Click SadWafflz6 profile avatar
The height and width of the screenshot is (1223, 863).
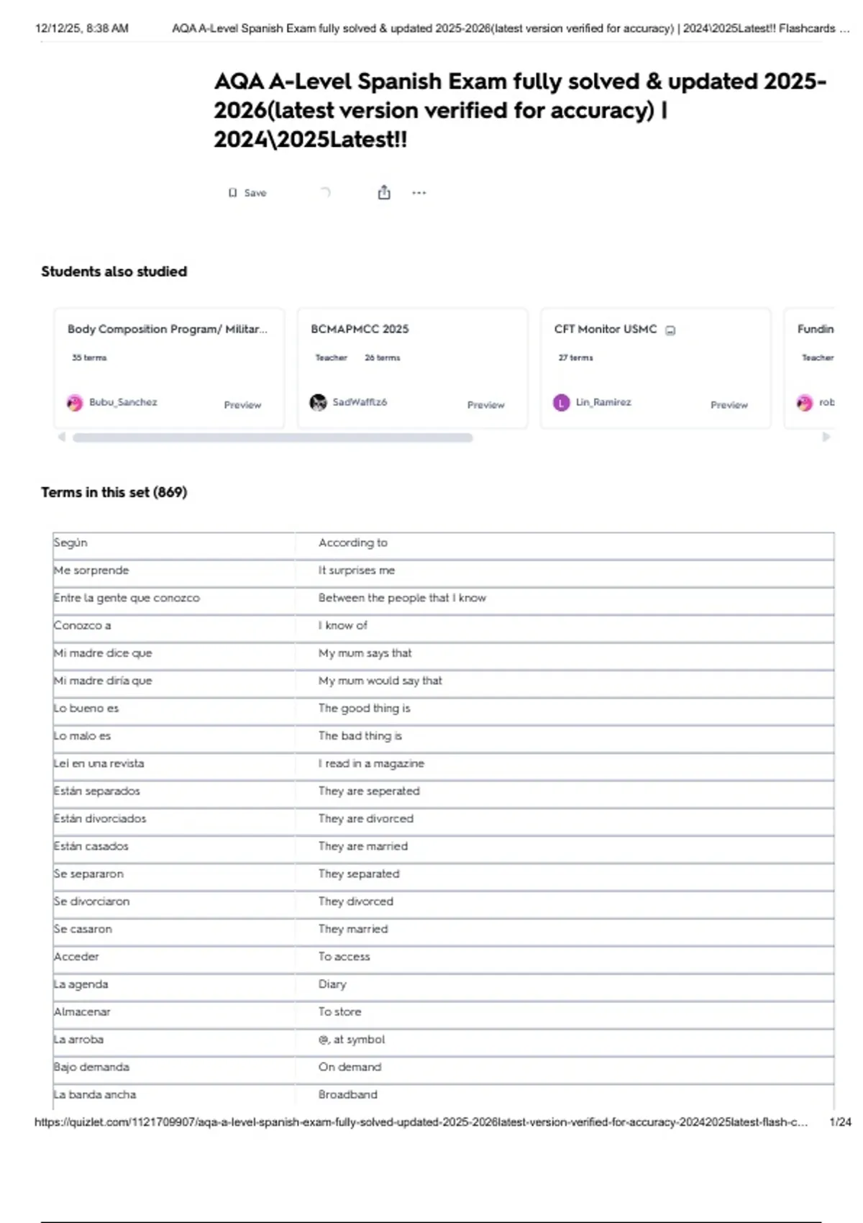[x=318, y=403]
